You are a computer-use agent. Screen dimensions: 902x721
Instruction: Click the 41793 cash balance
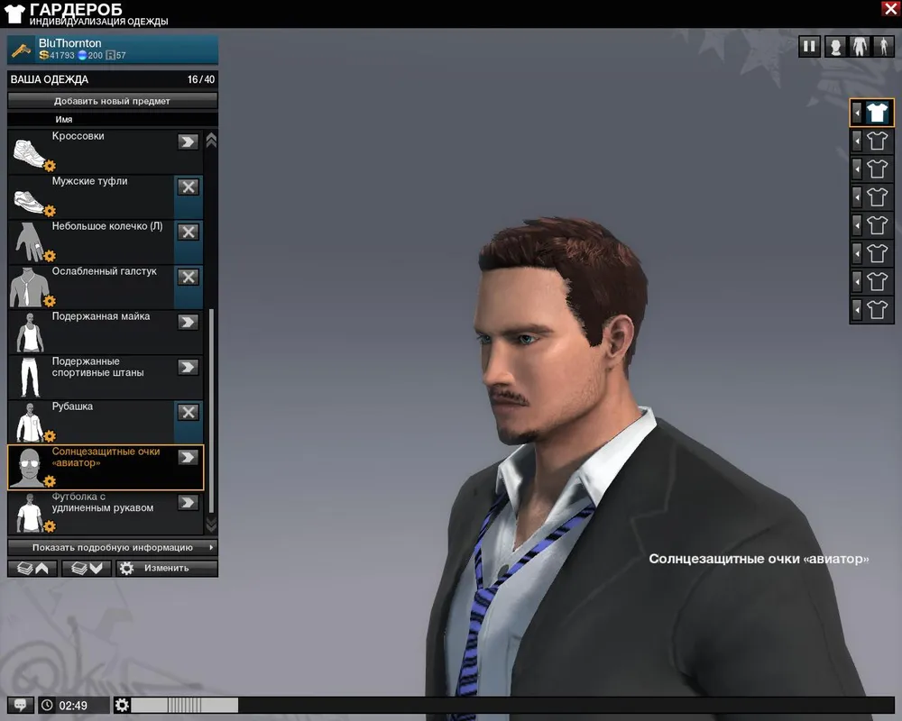pyautogui.click(x=57, y=55)
